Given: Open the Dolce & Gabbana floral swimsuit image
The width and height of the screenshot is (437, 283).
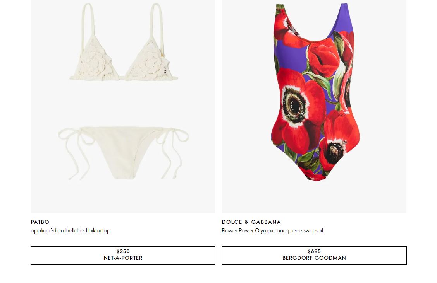Looking at the screenshot, I should (314, 106).
